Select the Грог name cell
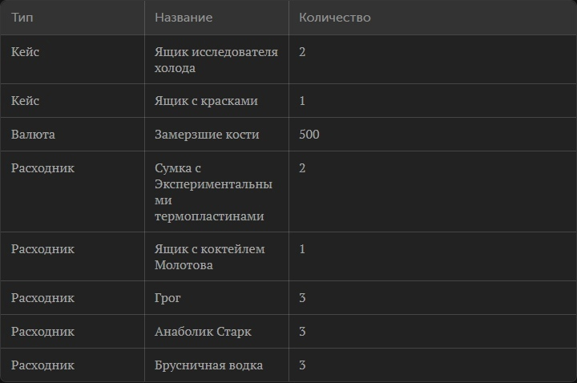 [168, 298]
